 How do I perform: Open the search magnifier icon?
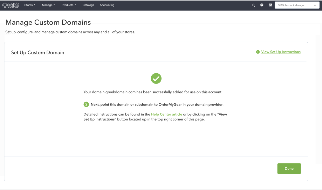[253, 5]
